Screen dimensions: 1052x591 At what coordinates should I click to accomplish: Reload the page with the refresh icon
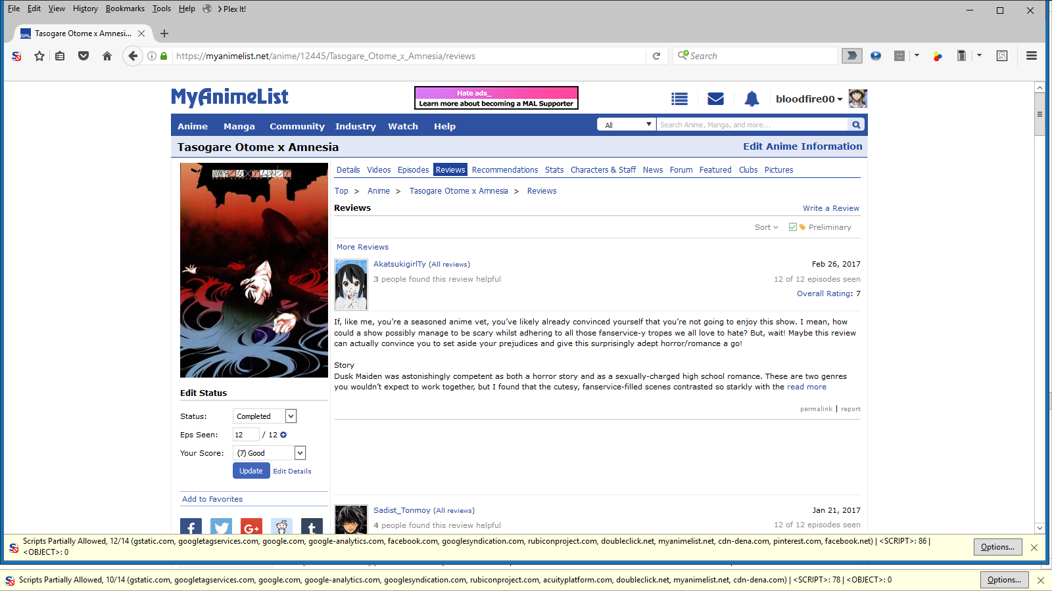pos(656,56)
